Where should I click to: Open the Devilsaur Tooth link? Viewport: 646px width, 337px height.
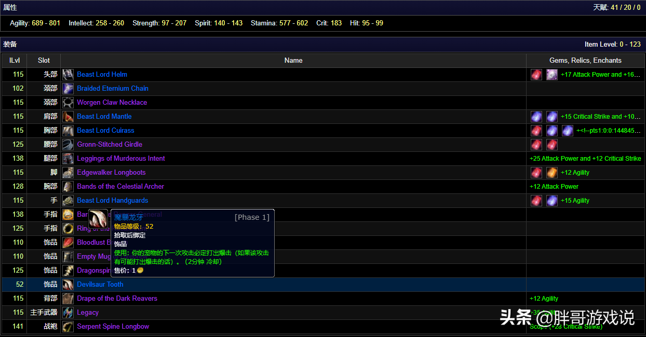(100, 285)
